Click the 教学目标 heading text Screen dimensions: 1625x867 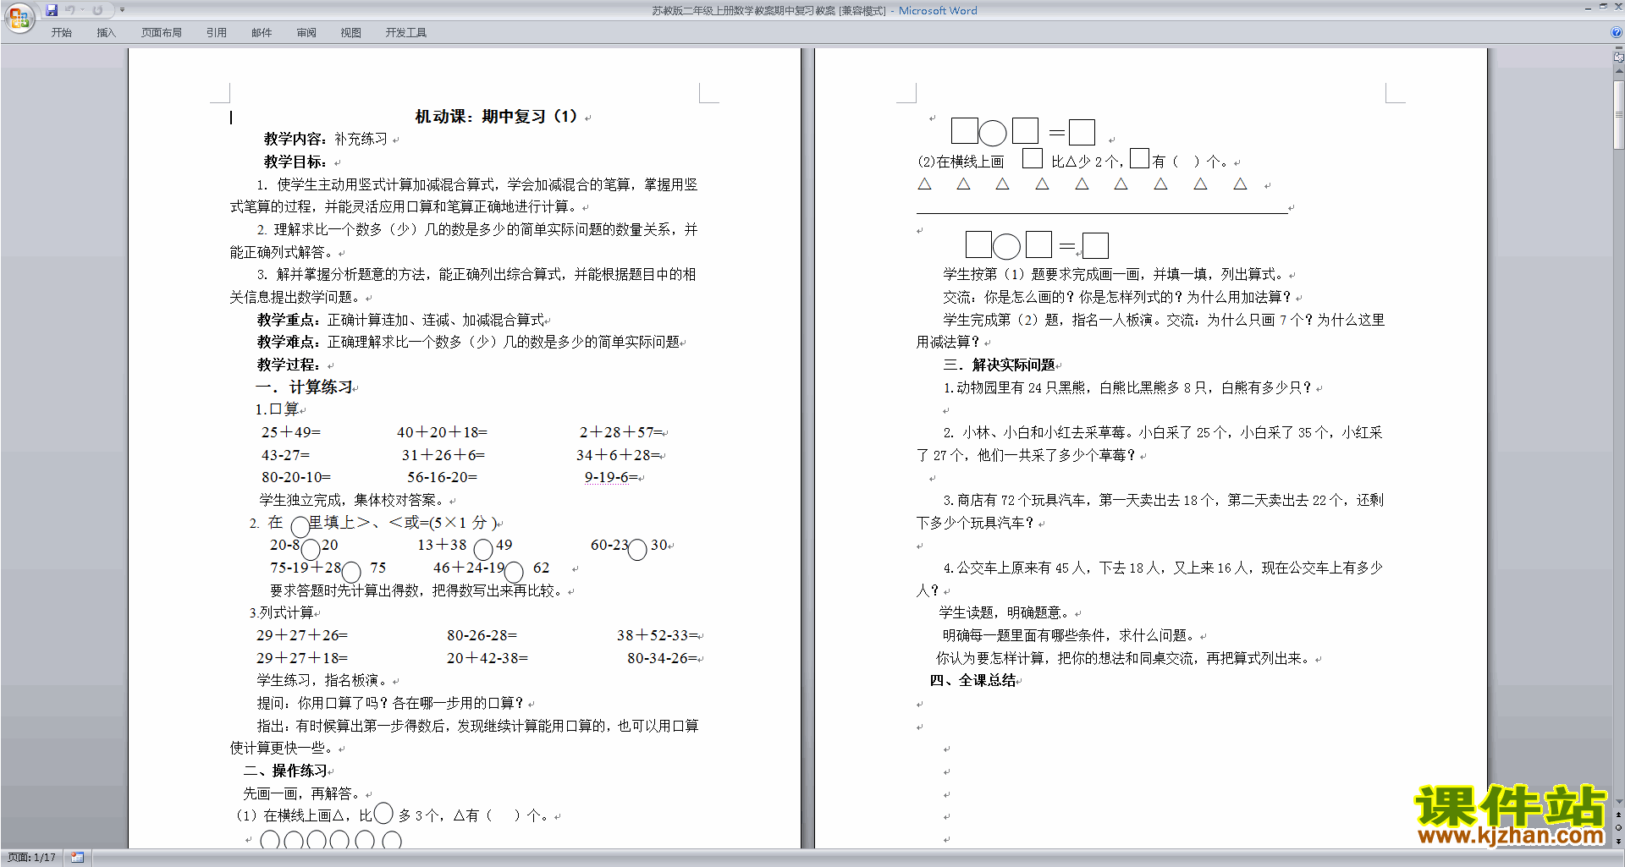(x=295, y=162)
